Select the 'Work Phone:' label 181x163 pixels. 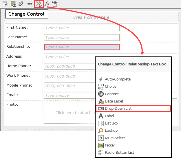[x=18, y=75]
